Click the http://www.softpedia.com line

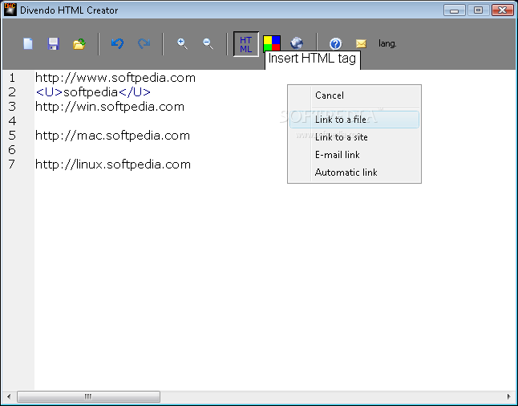[x=115, y=78]
